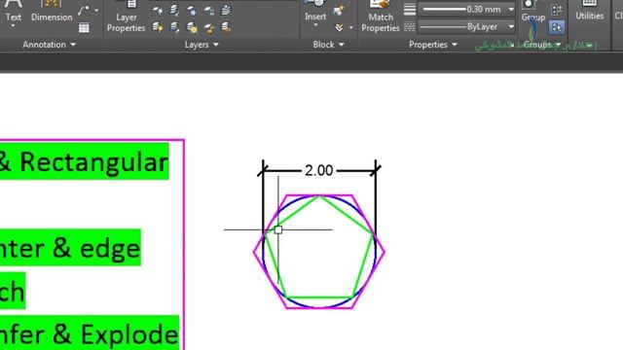
Task: Click Layer Unisolate tool icon
Action: 174,27
